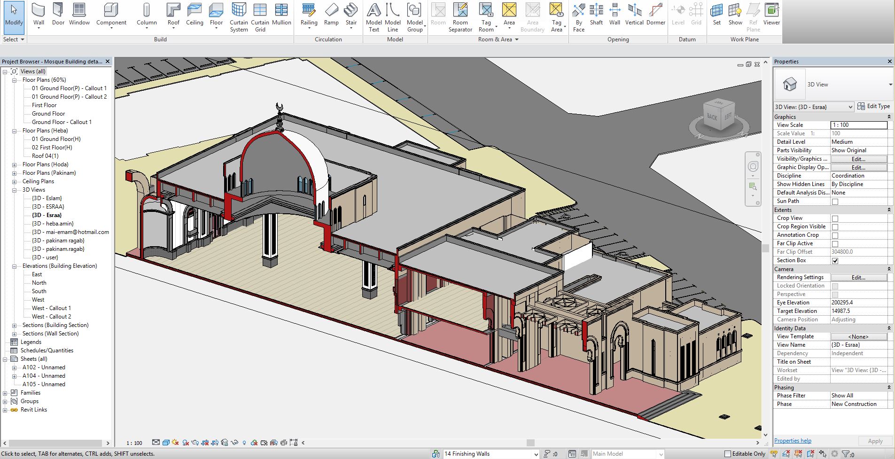
Task: Uncheck the Section Box checkbox
Action: pos(835,261)
